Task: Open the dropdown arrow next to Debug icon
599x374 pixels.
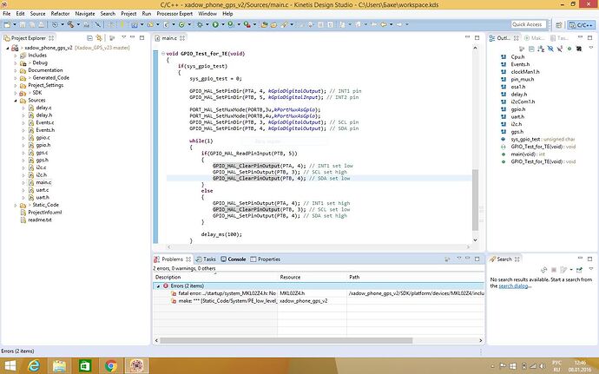Action: pos(207,24)
